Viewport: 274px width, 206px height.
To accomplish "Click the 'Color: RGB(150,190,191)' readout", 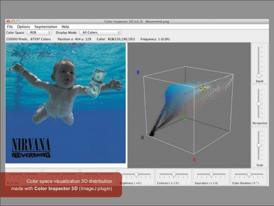I will click(116, 39).
